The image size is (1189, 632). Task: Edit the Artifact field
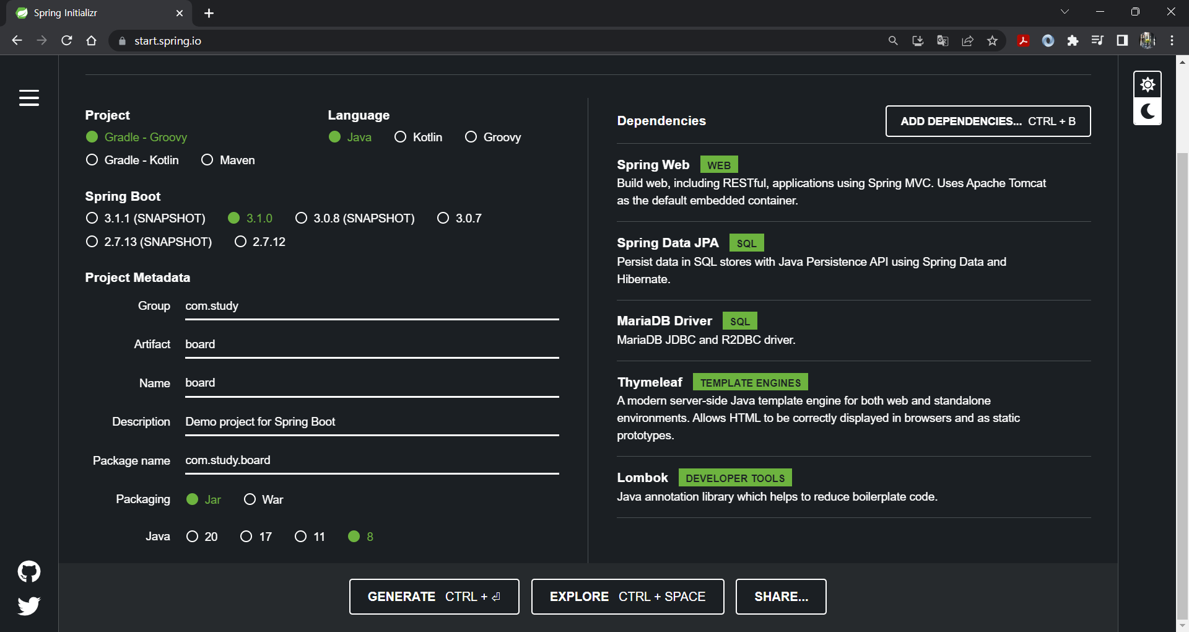coord(372,345)
